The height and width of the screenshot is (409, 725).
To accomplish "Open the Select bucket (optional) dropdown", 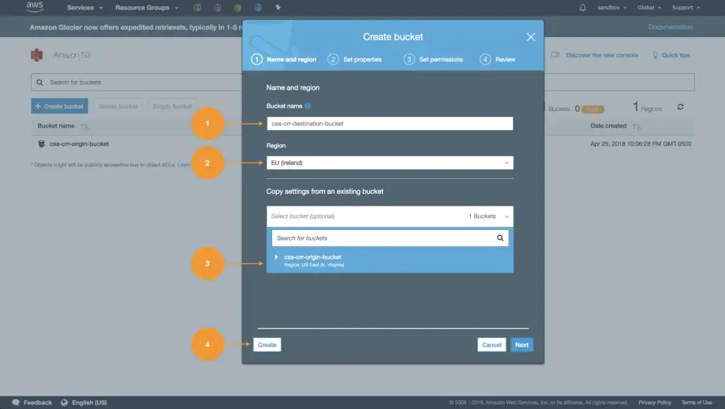I will click(x=390, y=216).
